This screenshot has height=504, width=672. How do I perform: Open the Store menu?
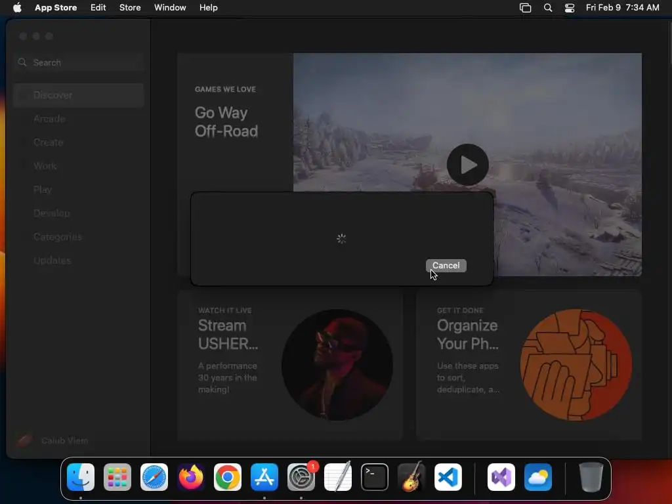pyautogui.click(x=130, y=8)
